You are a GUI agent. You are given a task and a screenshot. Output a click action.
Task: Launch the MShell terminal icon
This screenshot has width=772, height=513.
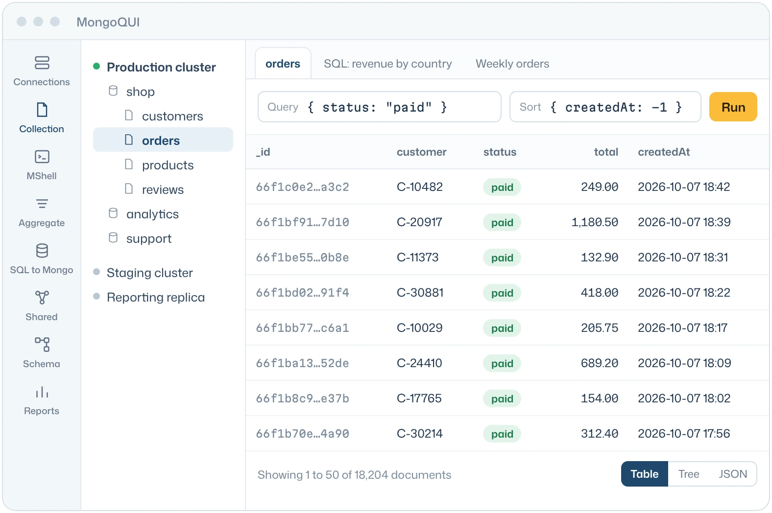pyautogui.click(x=42, y=157)
